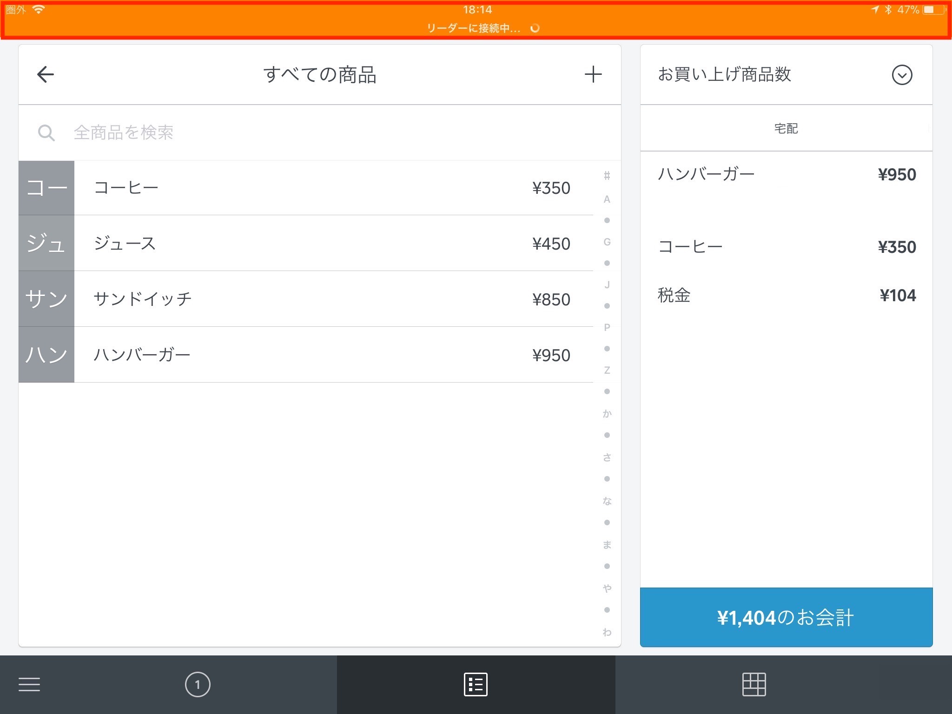Add a new item with plus icon

tap(593, 74)
